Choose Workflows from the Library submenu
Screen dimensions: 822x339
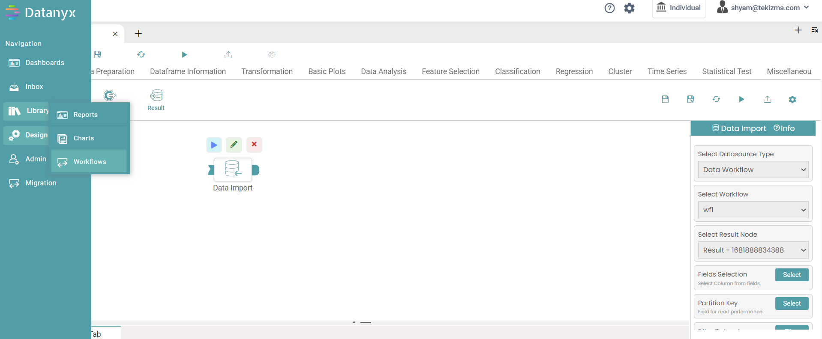89,161
